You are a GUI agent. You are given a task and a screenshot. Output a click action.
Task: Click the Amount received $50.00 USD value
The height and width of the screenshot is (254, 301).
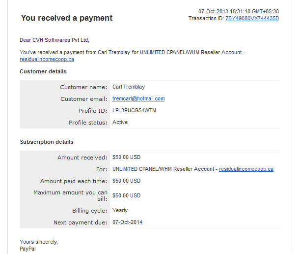pyautogui.click(x=126, y=157)
